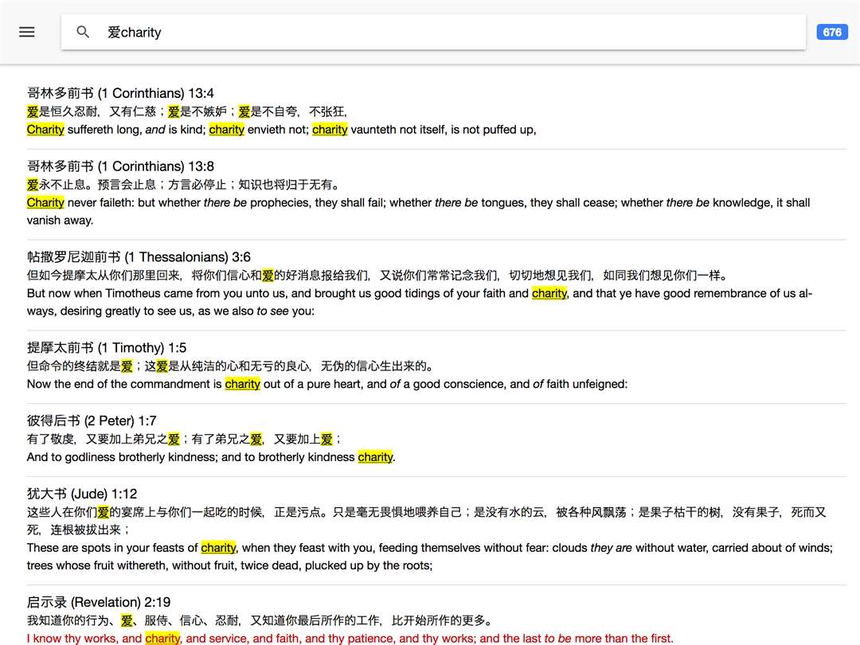The image size is (860, 645).
Task: Click text "Charity suffereth long, and is kind"
Action: tap(116, 130)
